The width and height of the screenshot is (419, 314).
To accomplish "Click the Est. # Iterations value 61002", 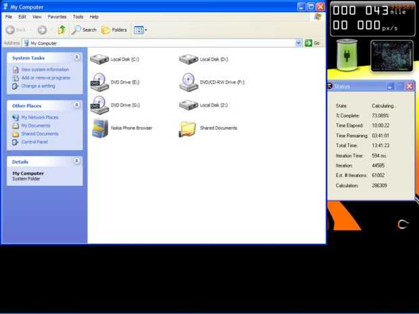I will point(378,176).
